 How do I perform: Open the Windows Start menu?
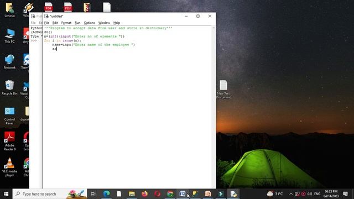(6, 194)
